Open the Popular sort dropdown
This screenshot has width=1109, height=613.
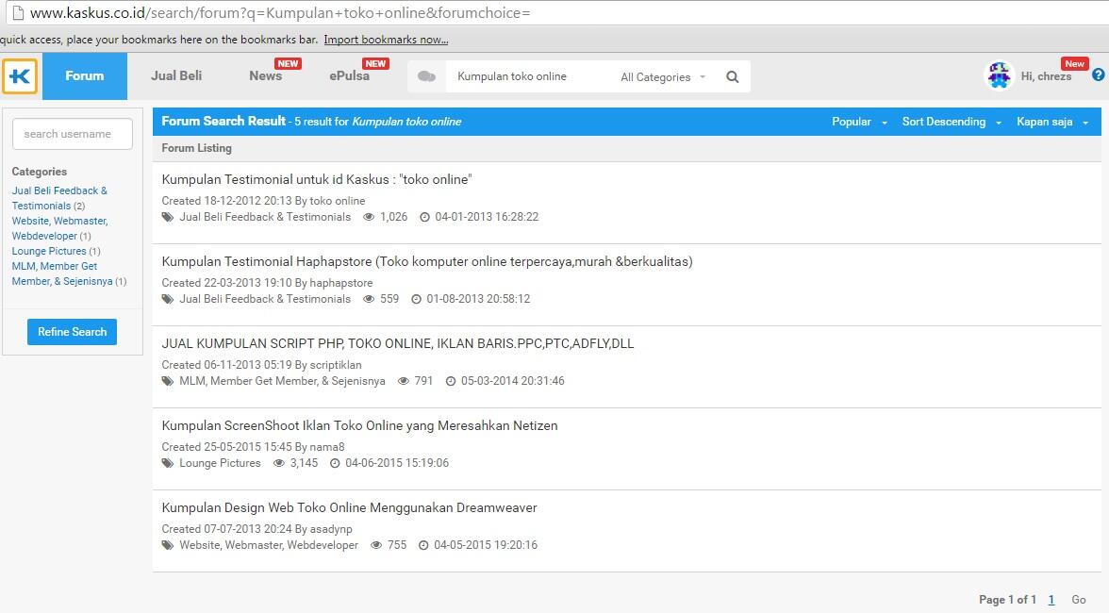[859, 122]
